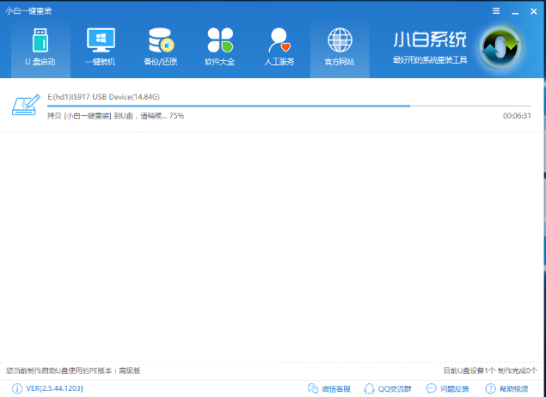
Task: Open the 帮助视频 help video link
Action: [507, 388]
